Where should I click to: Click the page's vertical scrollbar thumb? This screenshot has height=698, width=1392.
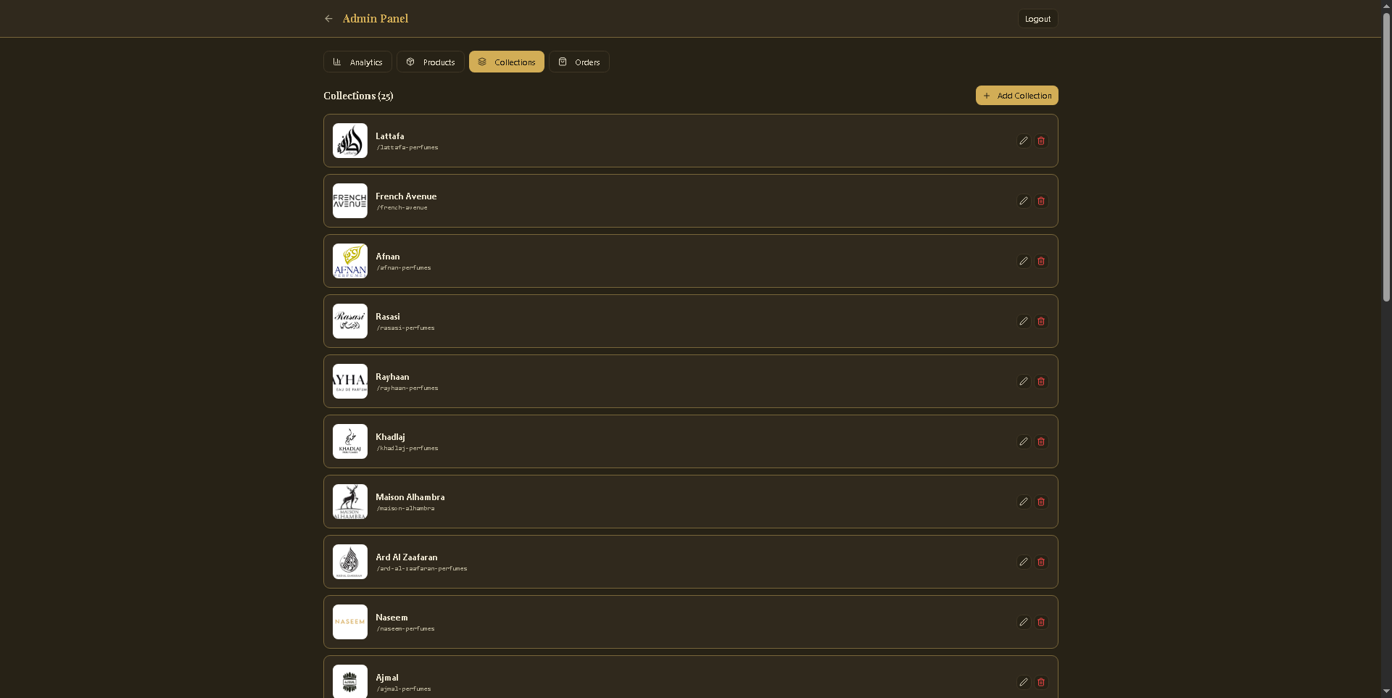[x=1386, y=156]
